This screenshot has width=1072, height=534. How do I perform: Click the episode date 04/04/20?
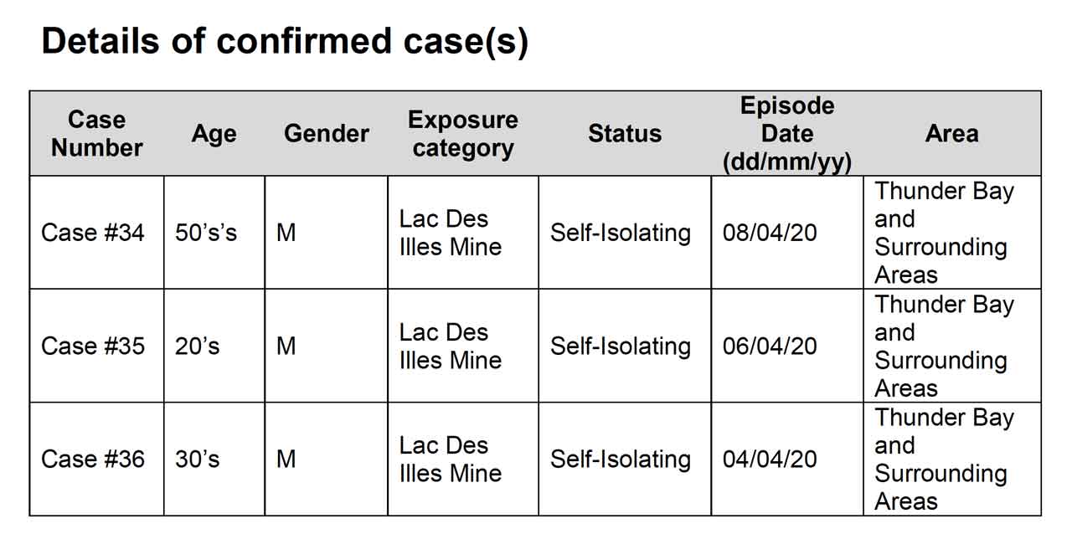[770, 459]
